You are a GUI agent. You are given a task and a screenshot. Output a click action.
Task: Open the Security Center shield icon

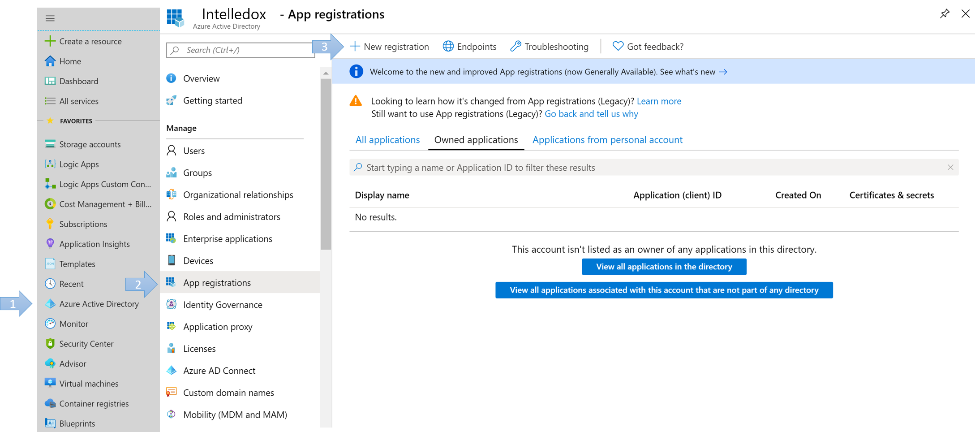(x=50, y=344)
